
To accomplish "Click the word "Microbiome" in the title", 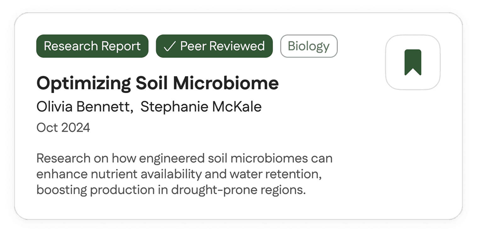I will tap(226, 83).
